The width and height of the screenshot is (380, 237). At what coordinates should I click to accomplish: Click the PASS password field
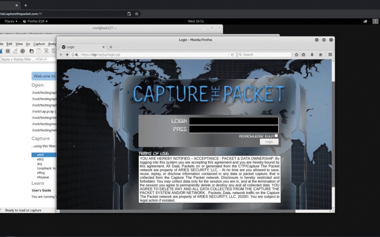[234, 129]
